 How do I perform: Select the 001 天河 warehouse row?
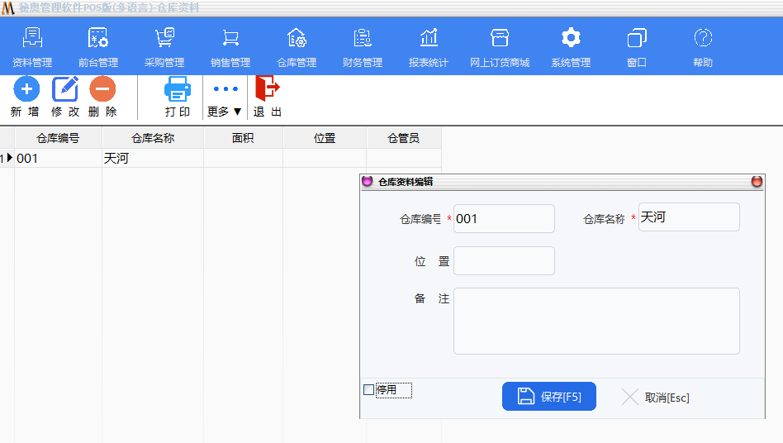pyautogui.click(x=116, y=159)
